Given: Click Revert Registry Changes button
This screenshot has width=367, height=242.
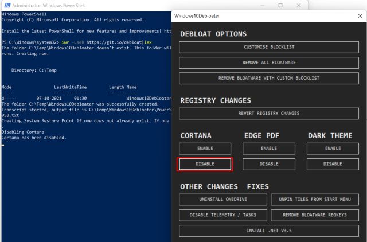Looking at the screenshot, I should click(x=268, y=113).
